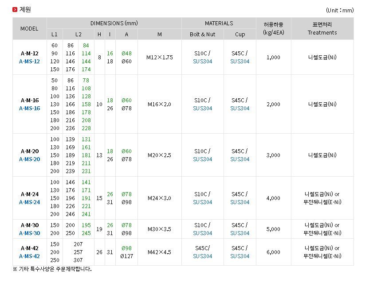Image resolution: width=369 pixels, height=286 pixels.
Task: Click H value 19 in A-M-30 row
Action: (99, 229)
